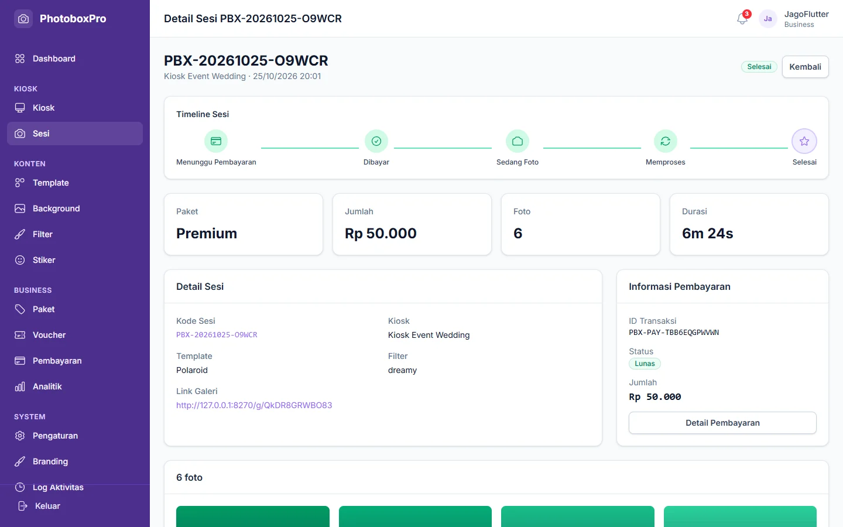843x527 pixels.
Task: Open the notifications bell icon
Action: (742, 19)
